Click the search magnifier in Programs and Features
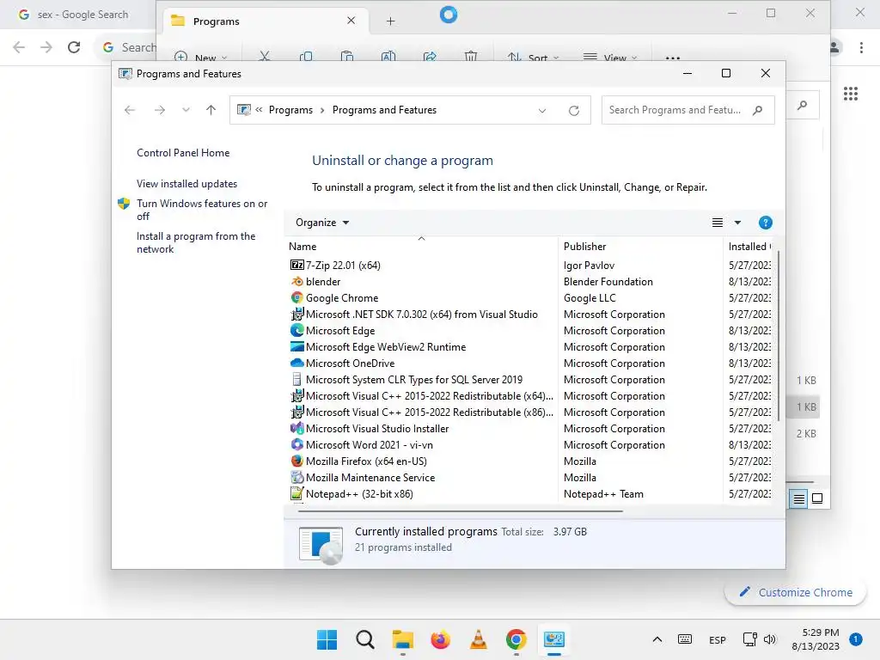 757,110
